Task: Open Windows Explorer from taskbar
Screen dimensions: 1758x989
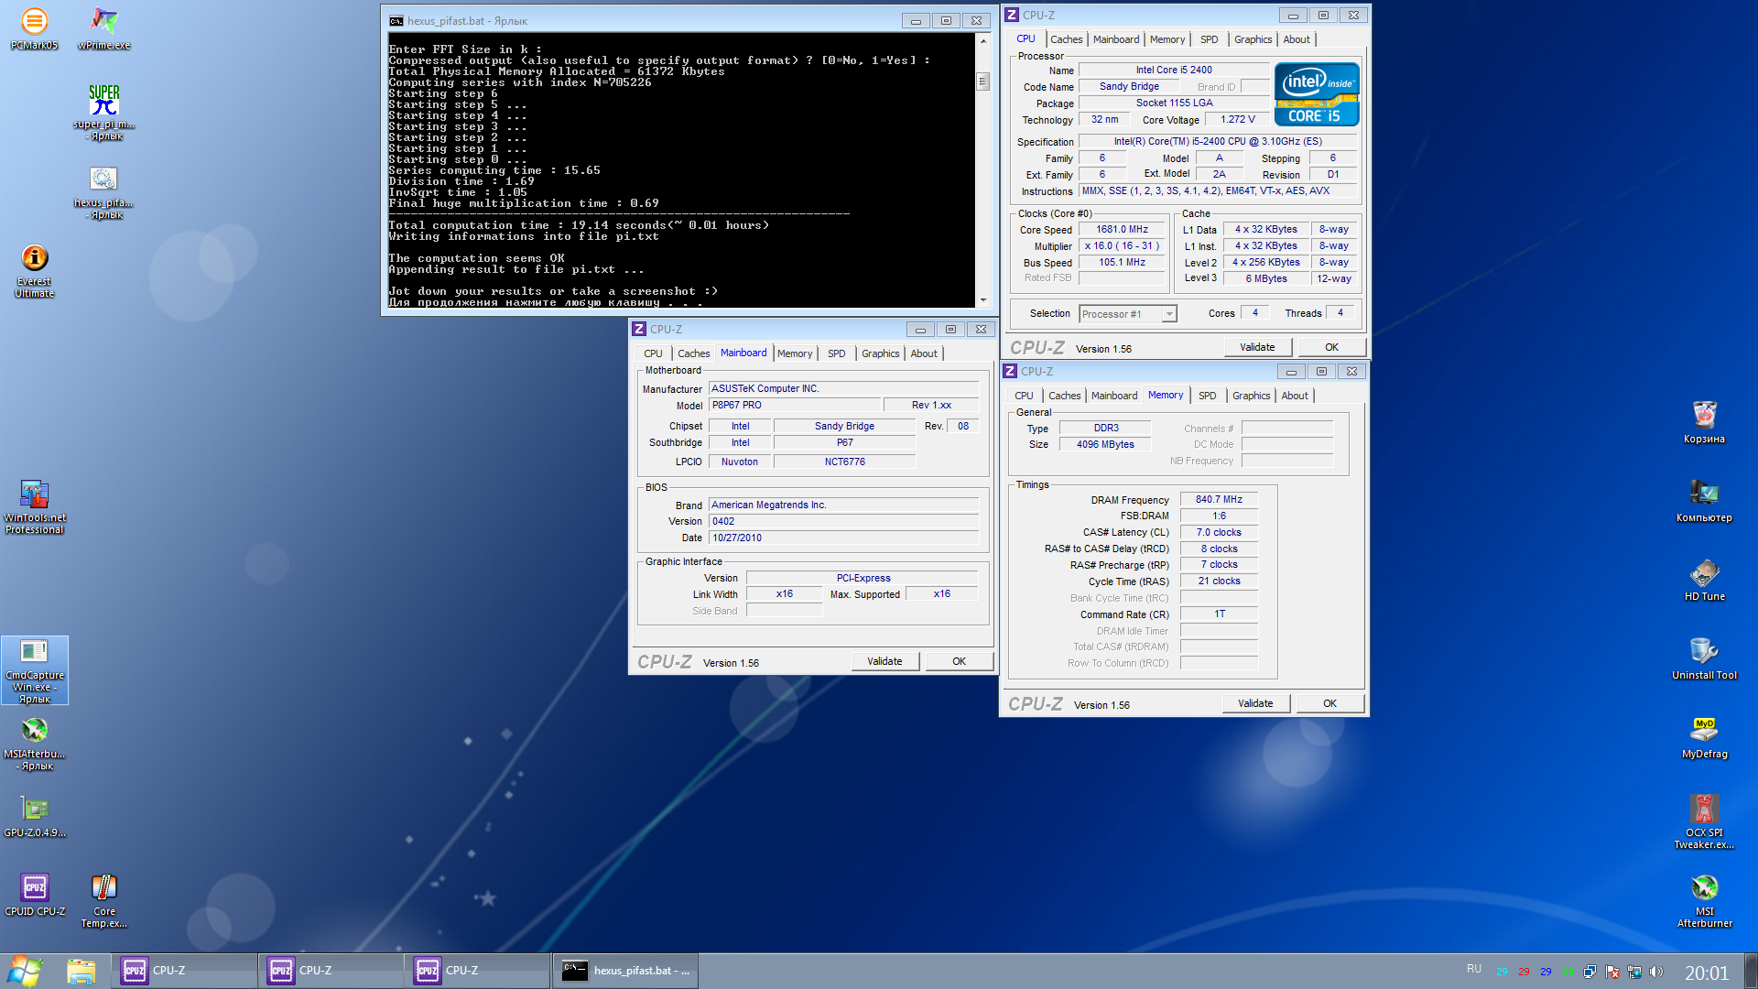Action: (81, 971)
